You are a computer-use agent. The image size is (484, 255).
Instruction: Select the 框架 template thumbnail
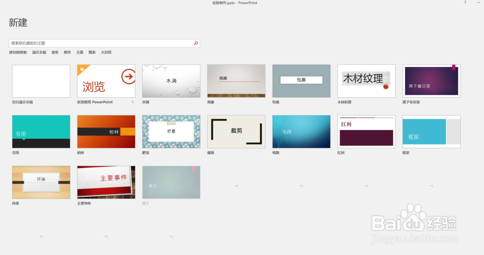pos(432,132)
